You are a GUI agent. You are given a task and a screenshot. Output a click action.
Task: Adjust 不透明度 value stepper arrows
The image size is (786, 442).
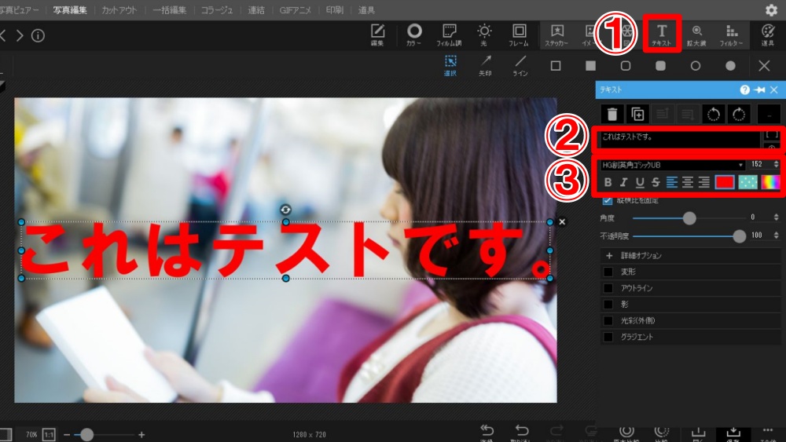point(776,236)
